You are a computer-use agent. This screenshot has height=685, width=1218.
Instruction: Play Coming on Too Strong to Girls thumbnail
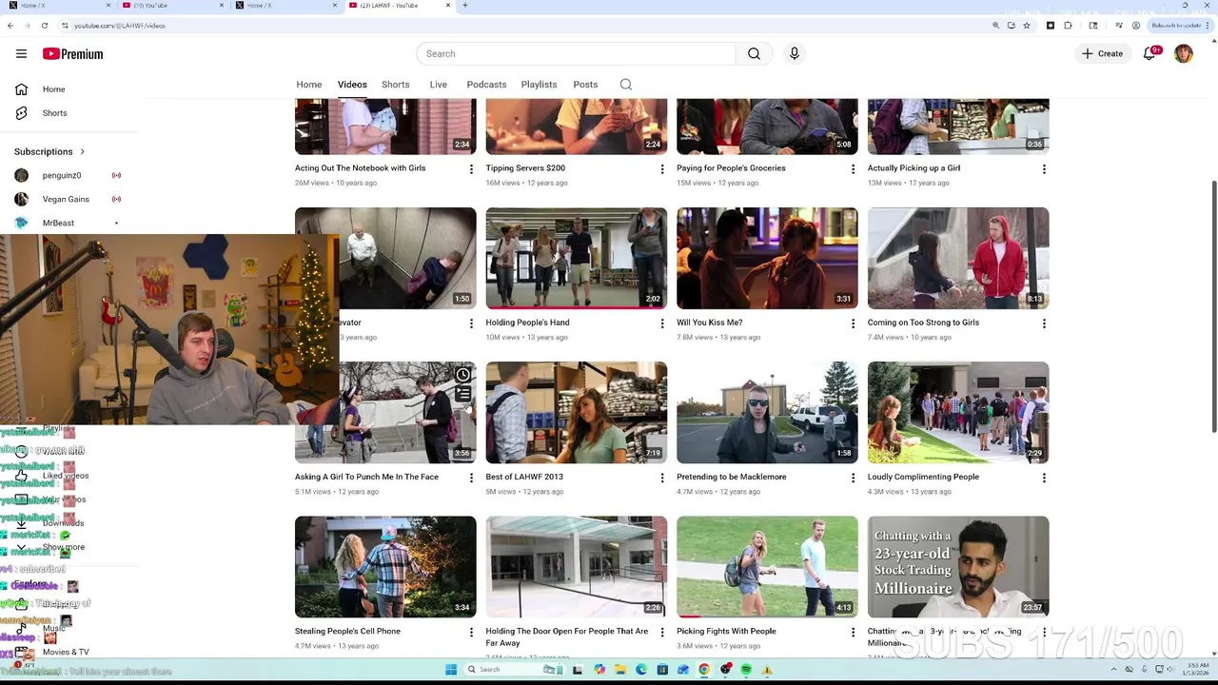(958, 259)
